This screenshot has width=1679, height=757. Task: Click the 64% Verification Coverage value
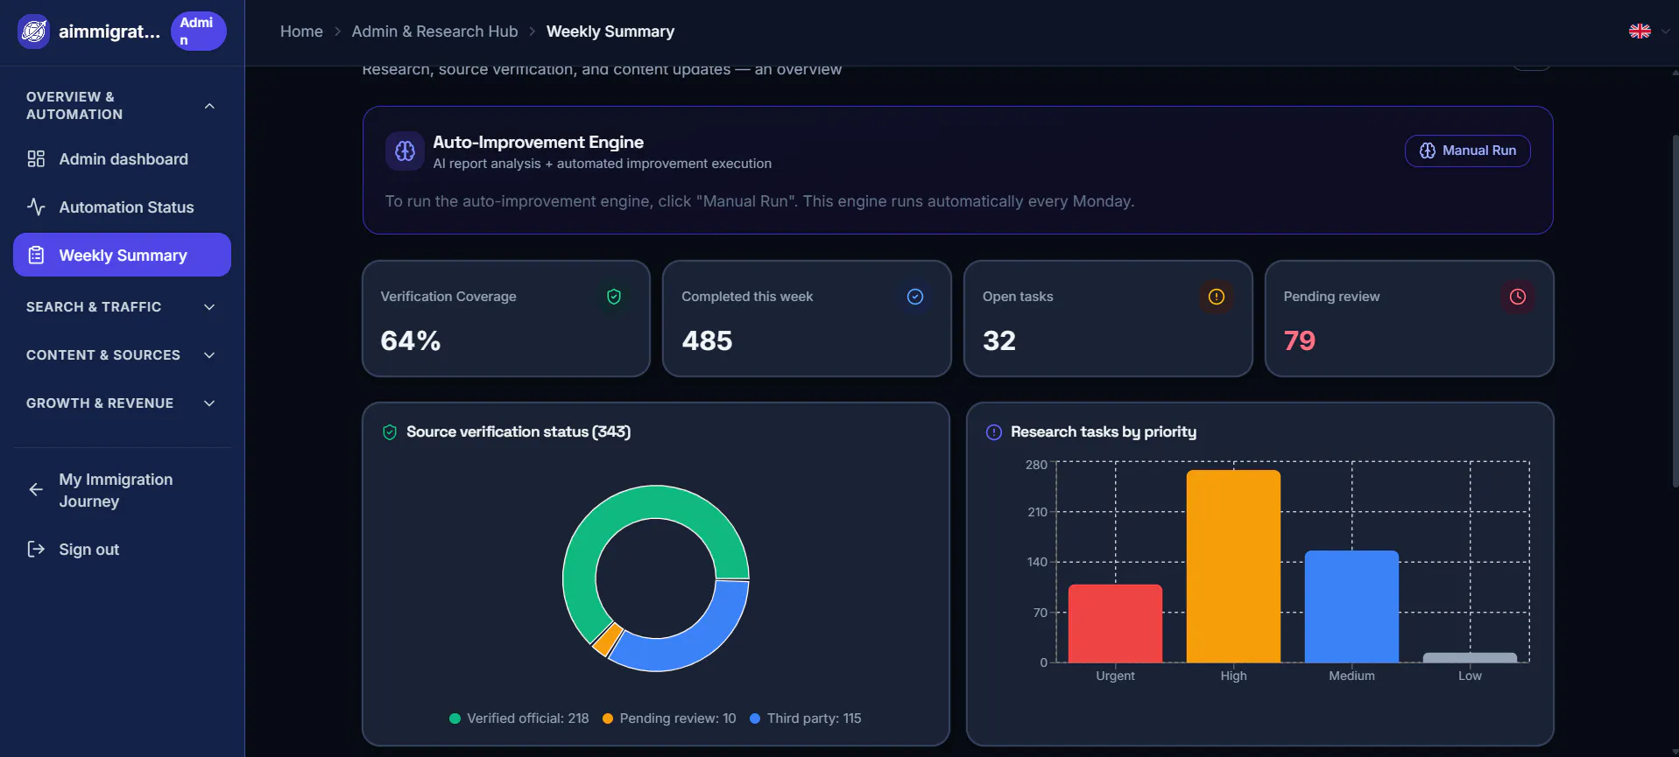click(411, 340)
